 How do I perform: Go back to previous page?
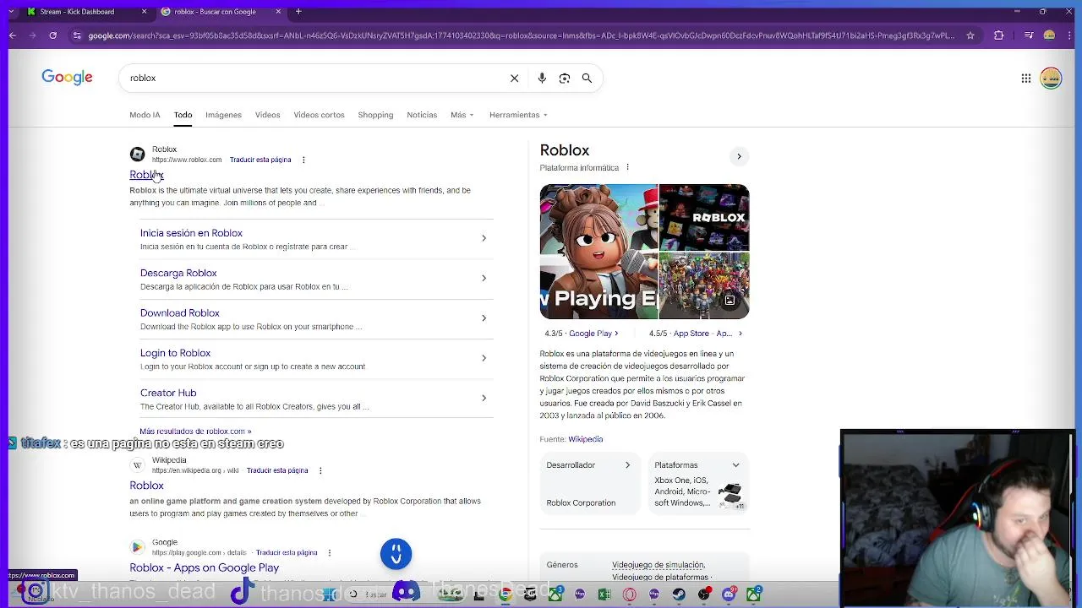click(x=12, y=35)
